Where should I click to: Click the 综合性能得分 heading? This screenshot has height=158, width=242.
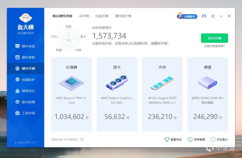click(x=102, y=28)
